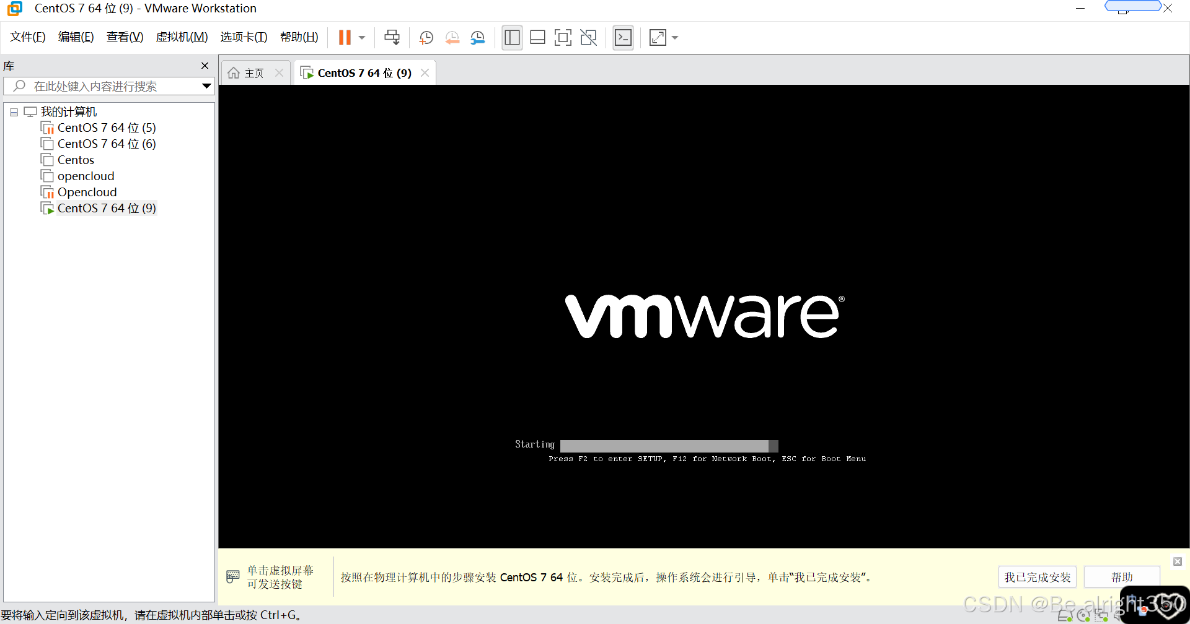Send Ctrl+Alt+Del to the guest
The height and width of the screenshot is (624, 1190).
(392, 37)
